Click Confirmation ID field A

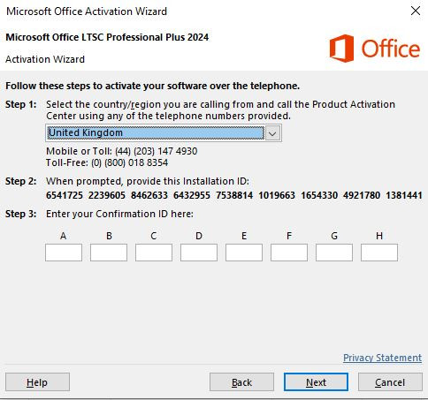point(64,253)
